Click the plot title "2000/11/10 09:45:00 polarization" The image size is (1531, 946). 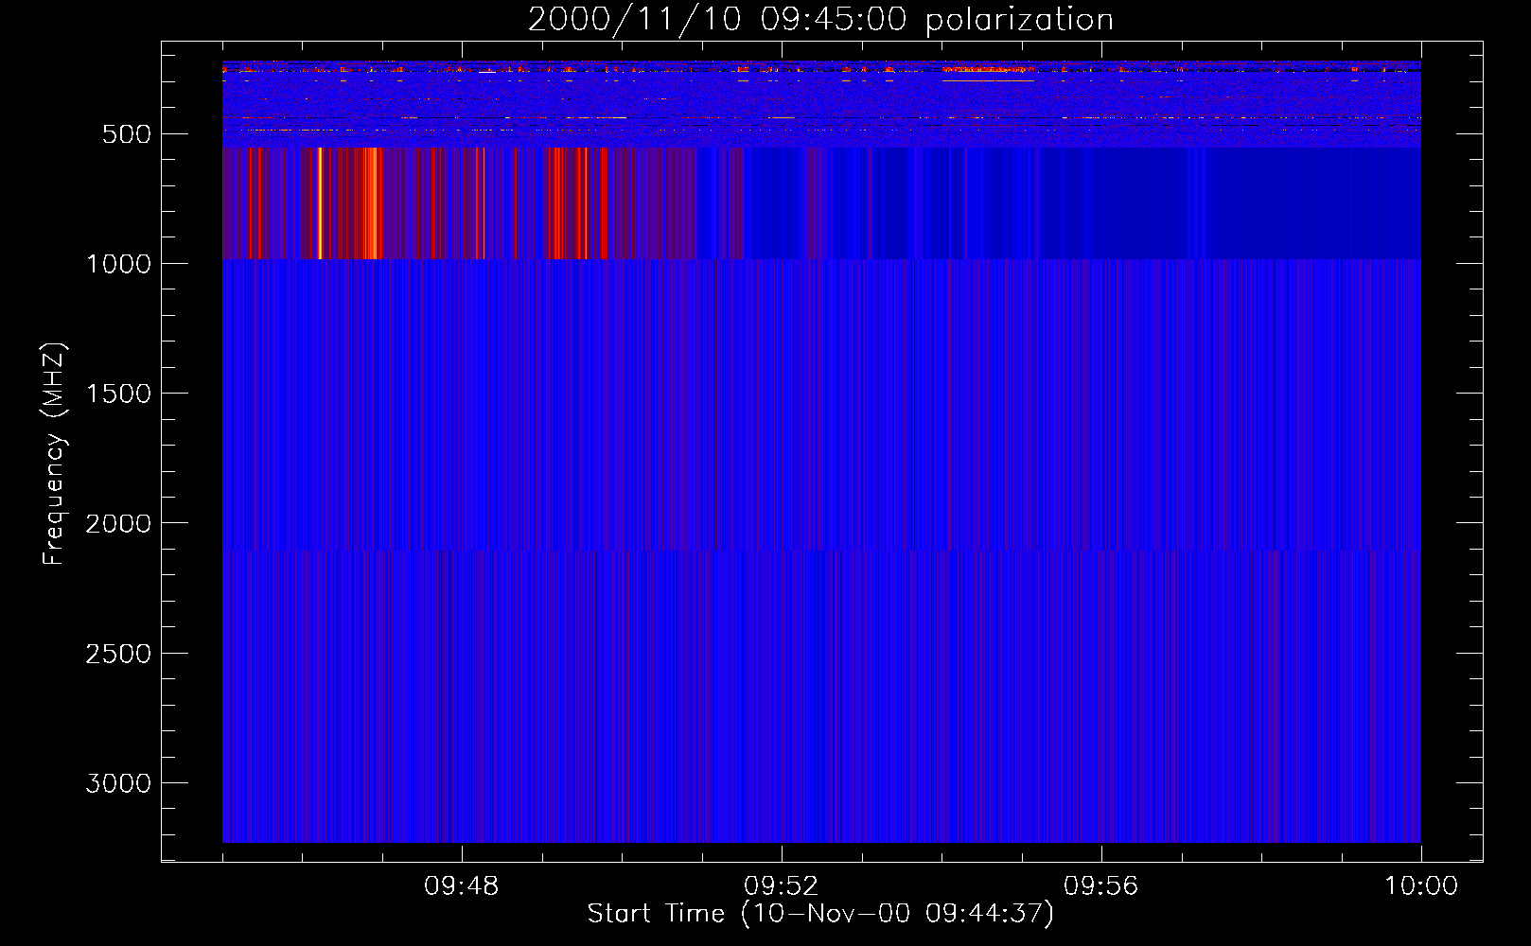coord(820,20)
